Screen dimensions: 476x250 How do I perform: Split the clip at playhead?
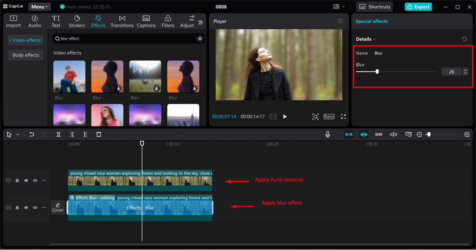coord(58,134)
